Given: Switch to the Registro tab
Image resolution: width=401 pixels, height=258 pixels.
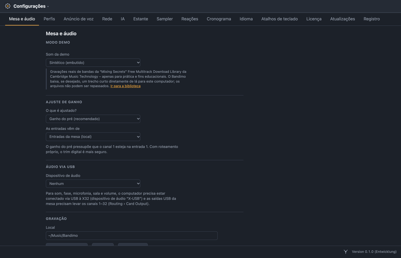Looking at the screenshot, I should point(372,19).
